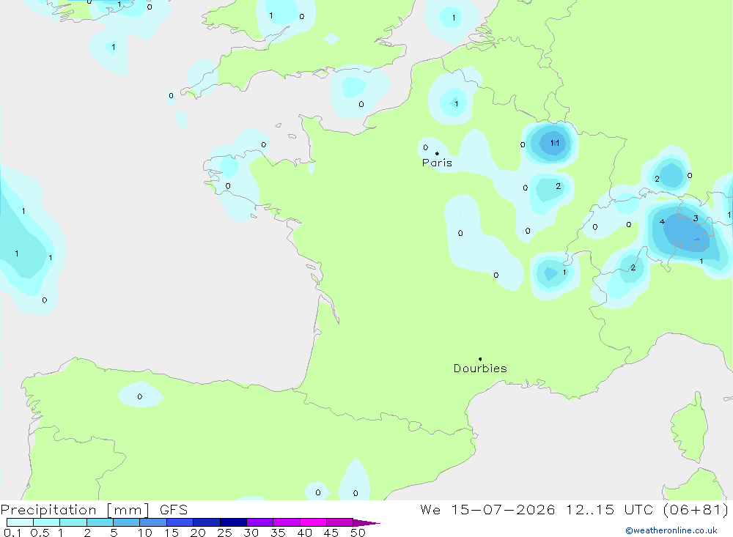Click the 25 legend scale label

click(x=224, y=533)
